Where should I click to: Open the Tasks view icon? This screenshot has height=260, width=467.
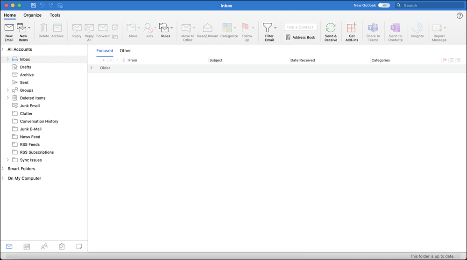(x=62, y=246)
